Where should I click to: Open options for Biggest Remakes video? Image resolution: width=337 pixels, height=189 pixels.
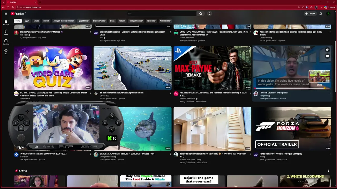tap(250, 93)
